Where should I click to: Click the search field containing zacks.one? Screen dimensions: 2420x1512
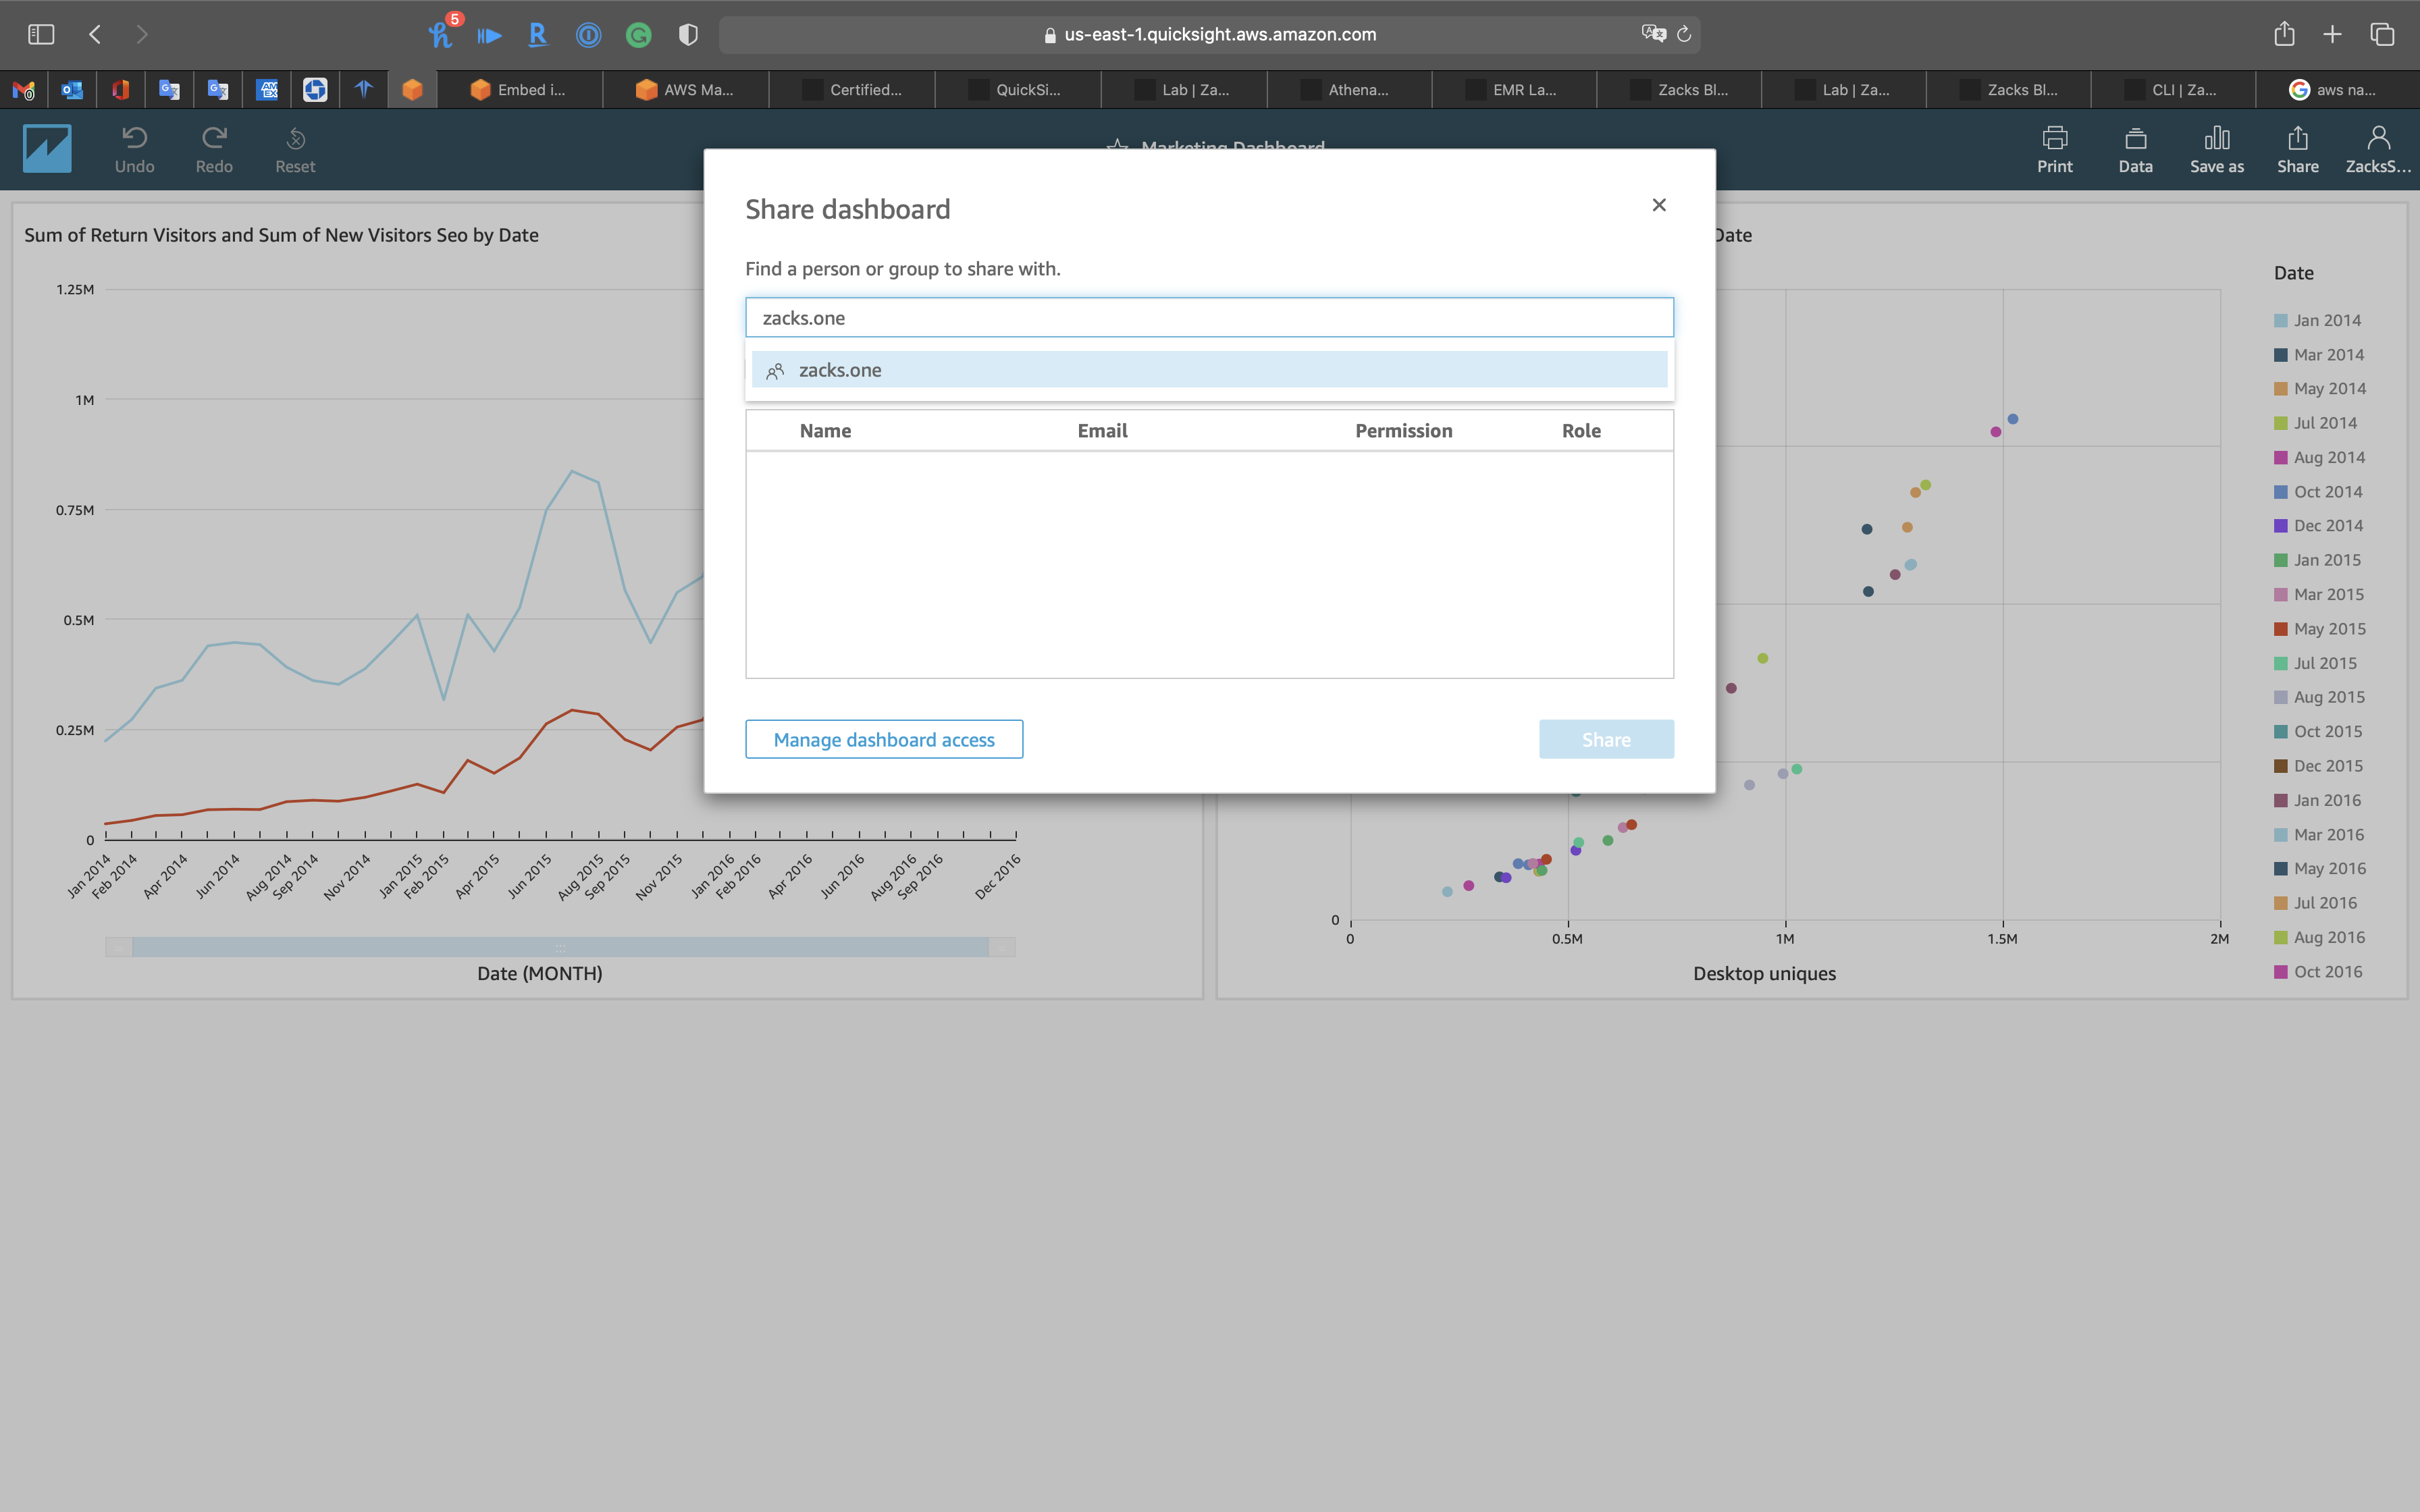click(1208, 318)
